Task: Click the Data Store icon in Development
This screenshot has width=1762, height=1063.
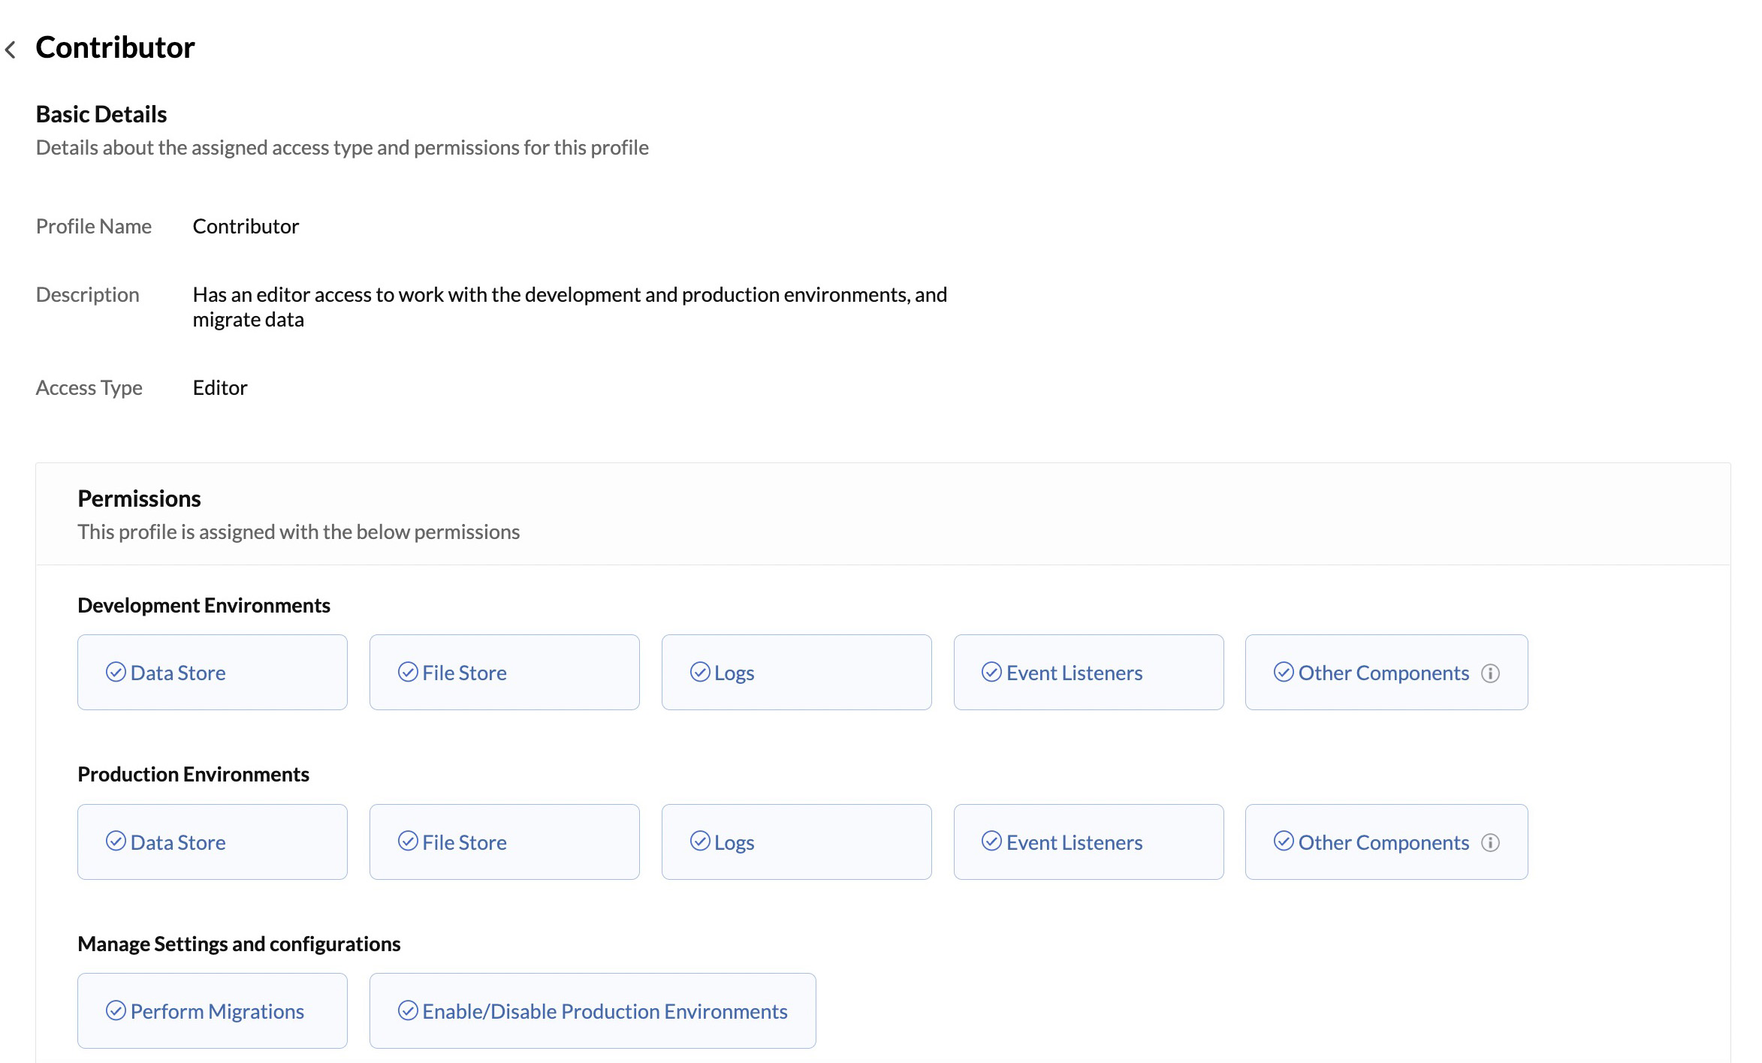Action: [x=114, y=670]
